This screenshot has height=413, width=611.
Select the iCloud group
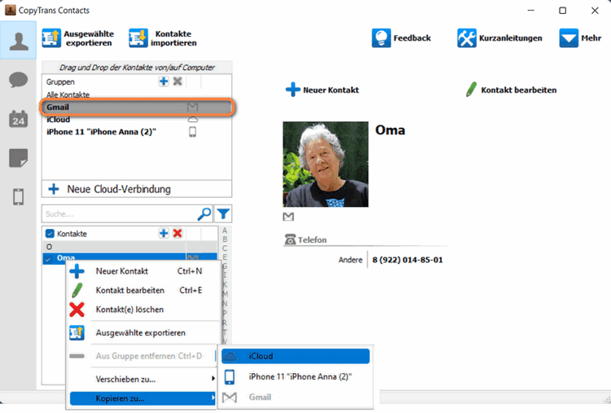(x=137, y=120)
